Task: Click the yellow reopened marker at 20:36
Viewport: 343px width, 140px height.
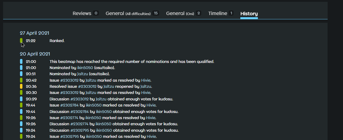Action: coord(21,87)
